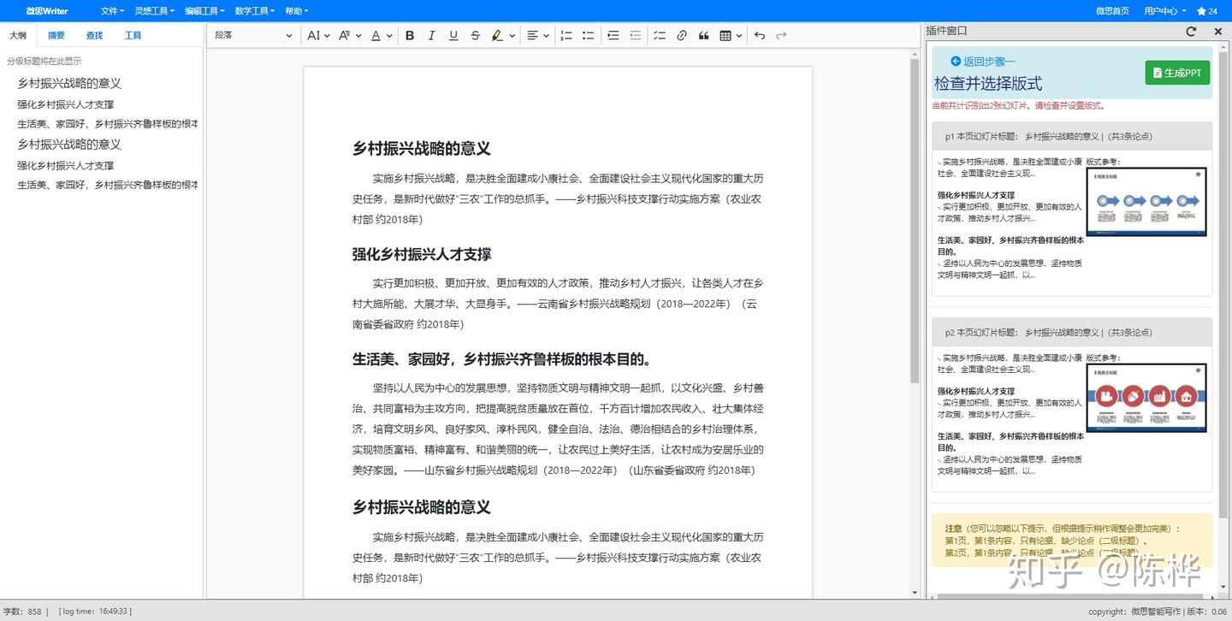Choose the p2 slide layout thumbnail
This screenshot has width=1232, height=621.
click(1146, 398)
